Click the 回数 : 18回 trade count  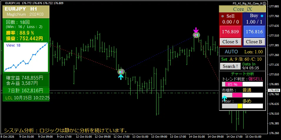point(18,22)
